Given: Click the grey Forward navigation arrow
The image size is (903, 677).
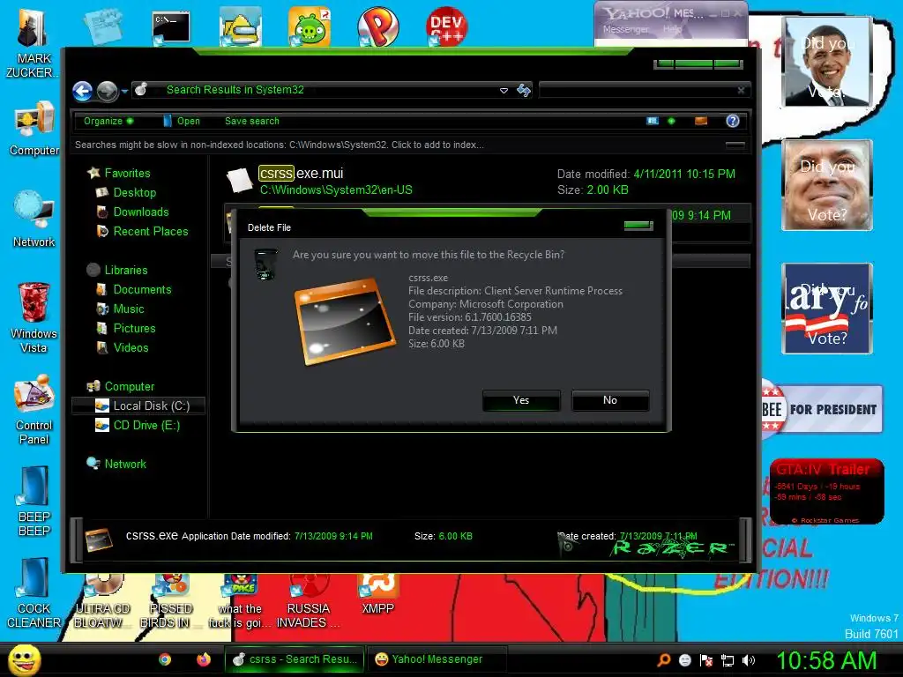Looking at the screenshot, I should pos(107,91).
